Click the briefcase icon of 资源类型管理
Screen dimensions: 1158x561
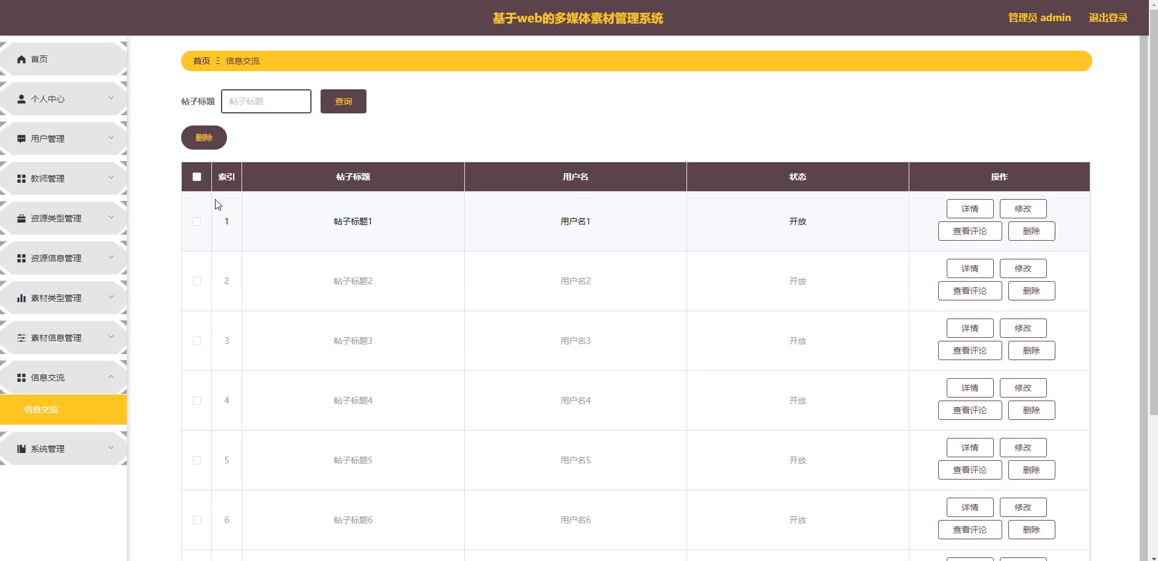coord(22,218)
